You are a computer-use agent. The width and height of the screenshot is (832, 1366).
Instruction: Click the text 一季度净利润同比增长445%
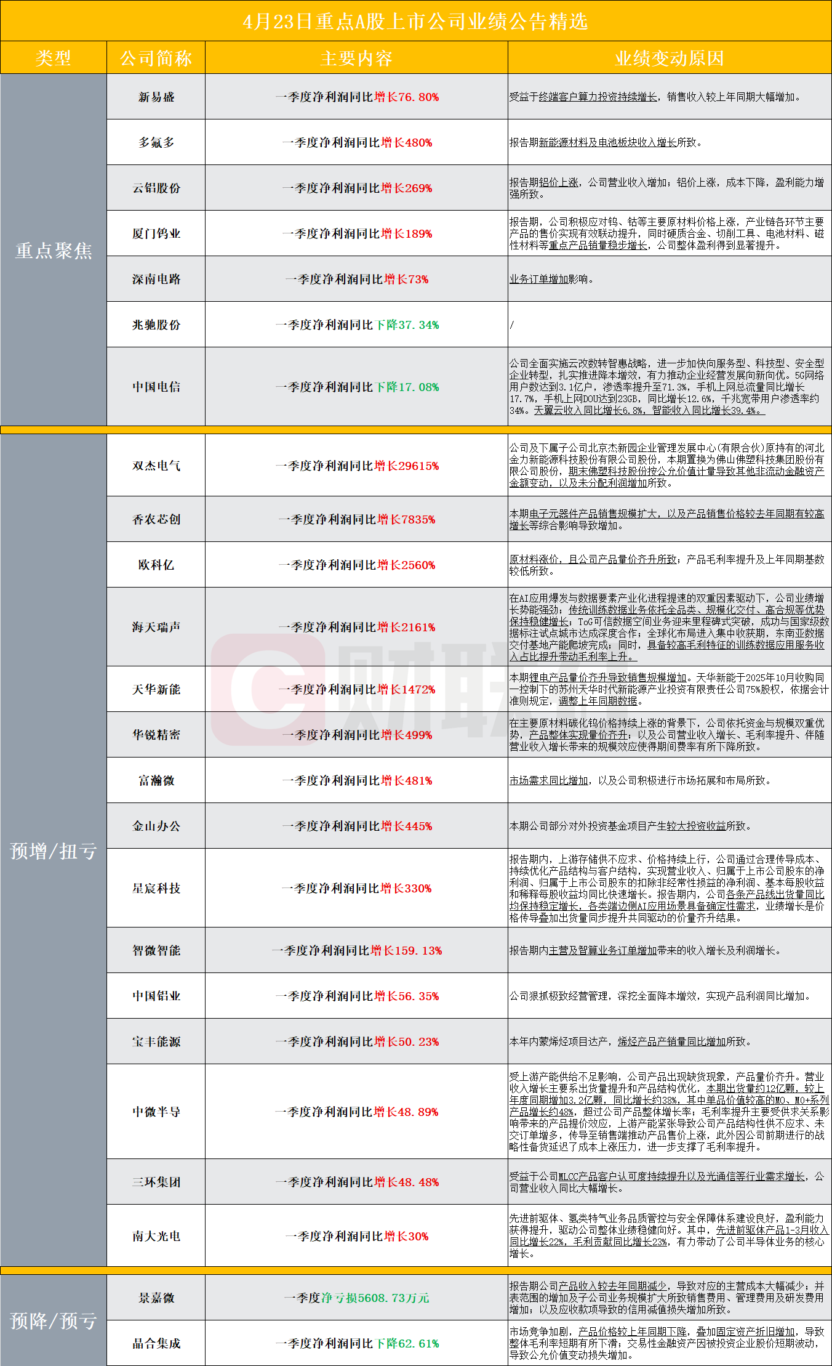pyautogui.click(x=357, y=826)
